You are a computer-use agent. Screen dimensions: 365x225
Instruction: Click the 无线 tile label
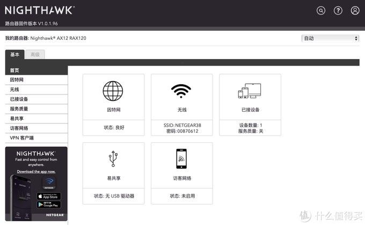point(182,110)
